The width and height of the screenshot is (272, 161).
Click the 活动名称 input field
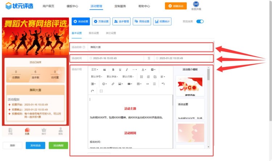[x=149, y=47]
